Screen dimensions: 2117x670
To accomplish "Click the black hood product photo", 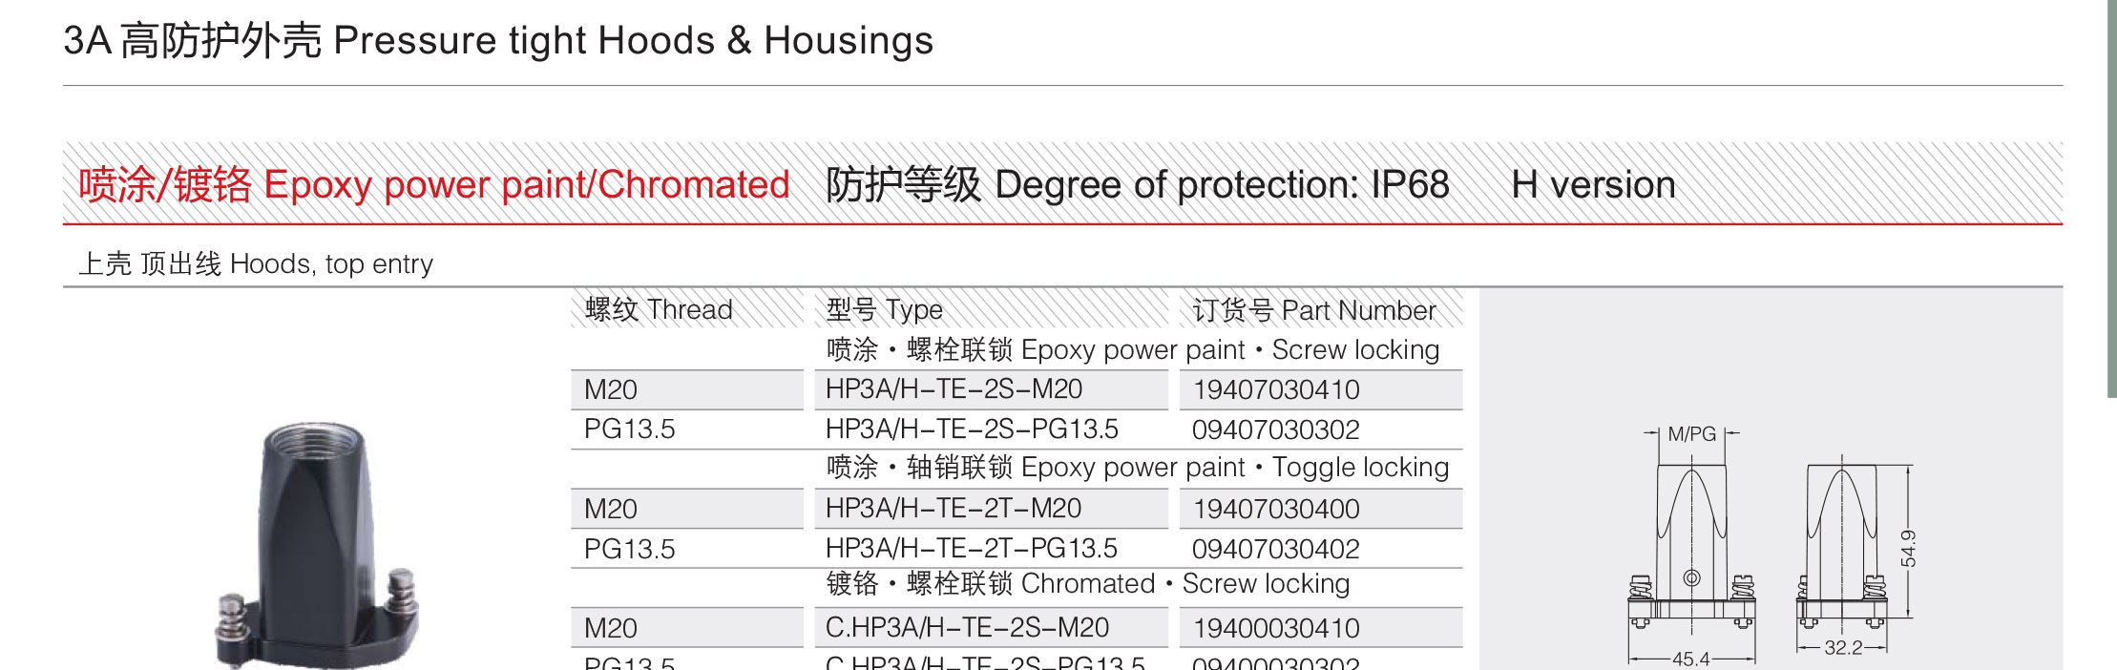I will [317, 546].
